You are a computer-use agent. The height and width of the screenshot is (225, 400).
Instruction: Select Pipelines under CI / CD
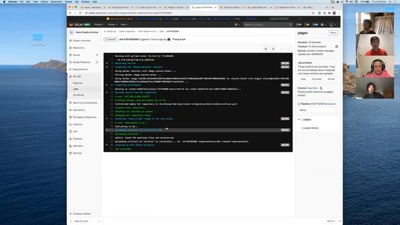77,83
